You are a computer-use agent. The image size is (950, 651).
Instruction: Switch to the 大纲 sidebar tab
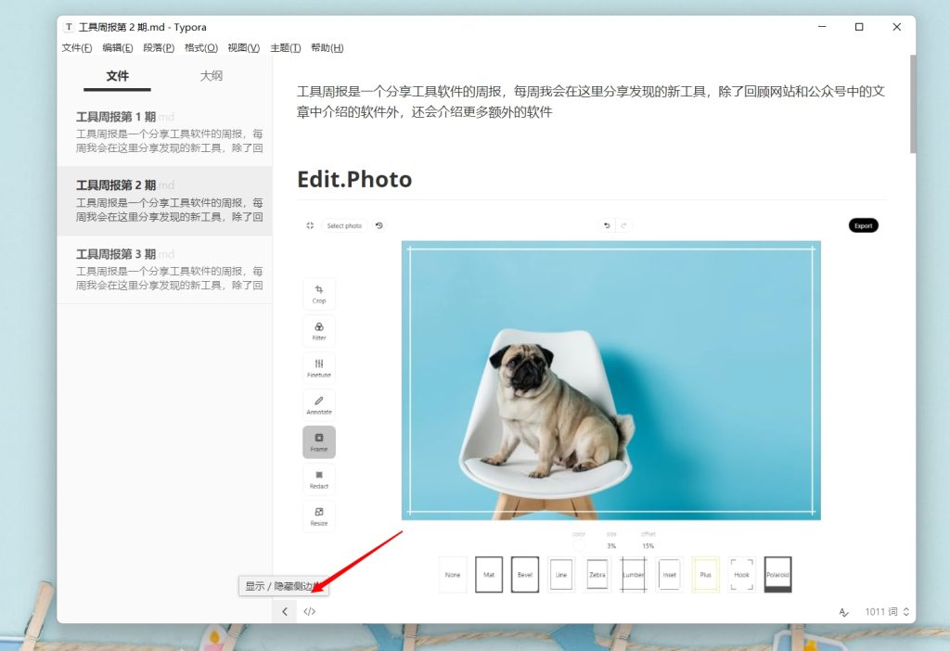pos(212,76)
